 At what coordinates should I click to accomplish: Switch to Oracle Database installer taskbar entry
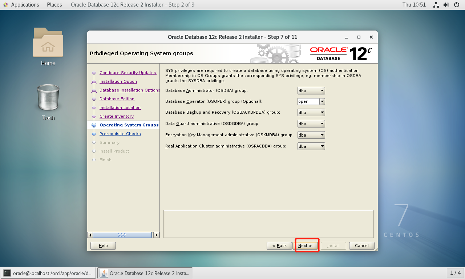coord(145,273)
